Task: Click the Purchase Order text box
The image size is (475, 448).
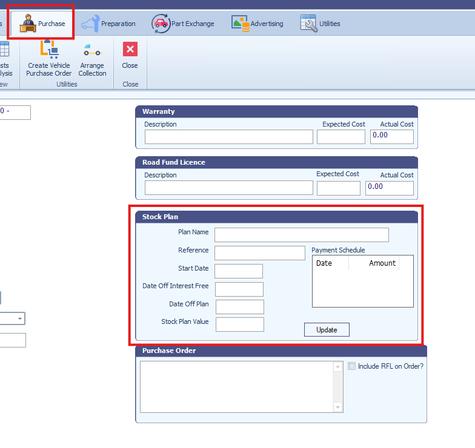Action: (x=236, y=387)
